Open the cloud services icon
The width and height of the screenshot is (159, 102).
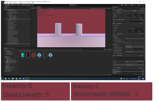click(122, 5)
